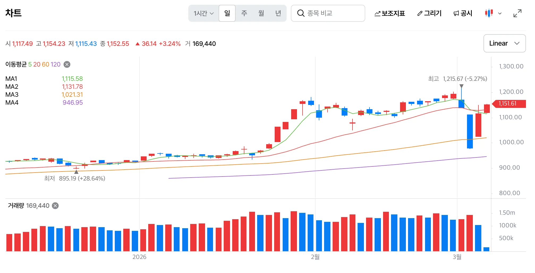Open the 1시간 interval dropdown
Screen dimensions: 535x273
(x=203, y=13)
